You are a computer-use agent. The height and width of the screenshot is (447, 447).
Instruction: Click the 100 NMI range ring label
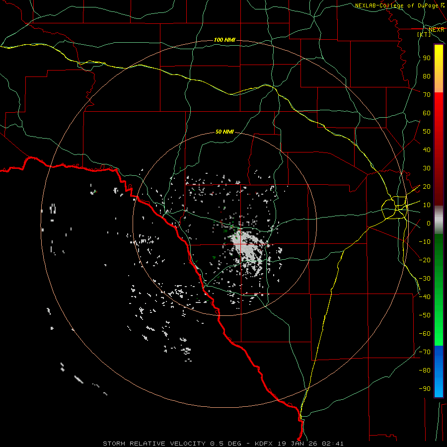224,40
